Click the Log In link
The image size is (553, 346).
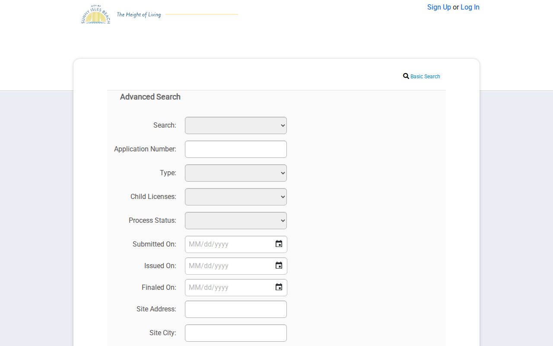coord(470,7)
